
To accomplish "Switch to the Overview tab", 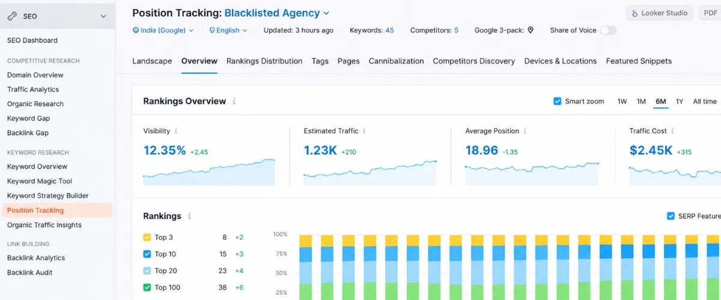I will [x=199, y=61].
